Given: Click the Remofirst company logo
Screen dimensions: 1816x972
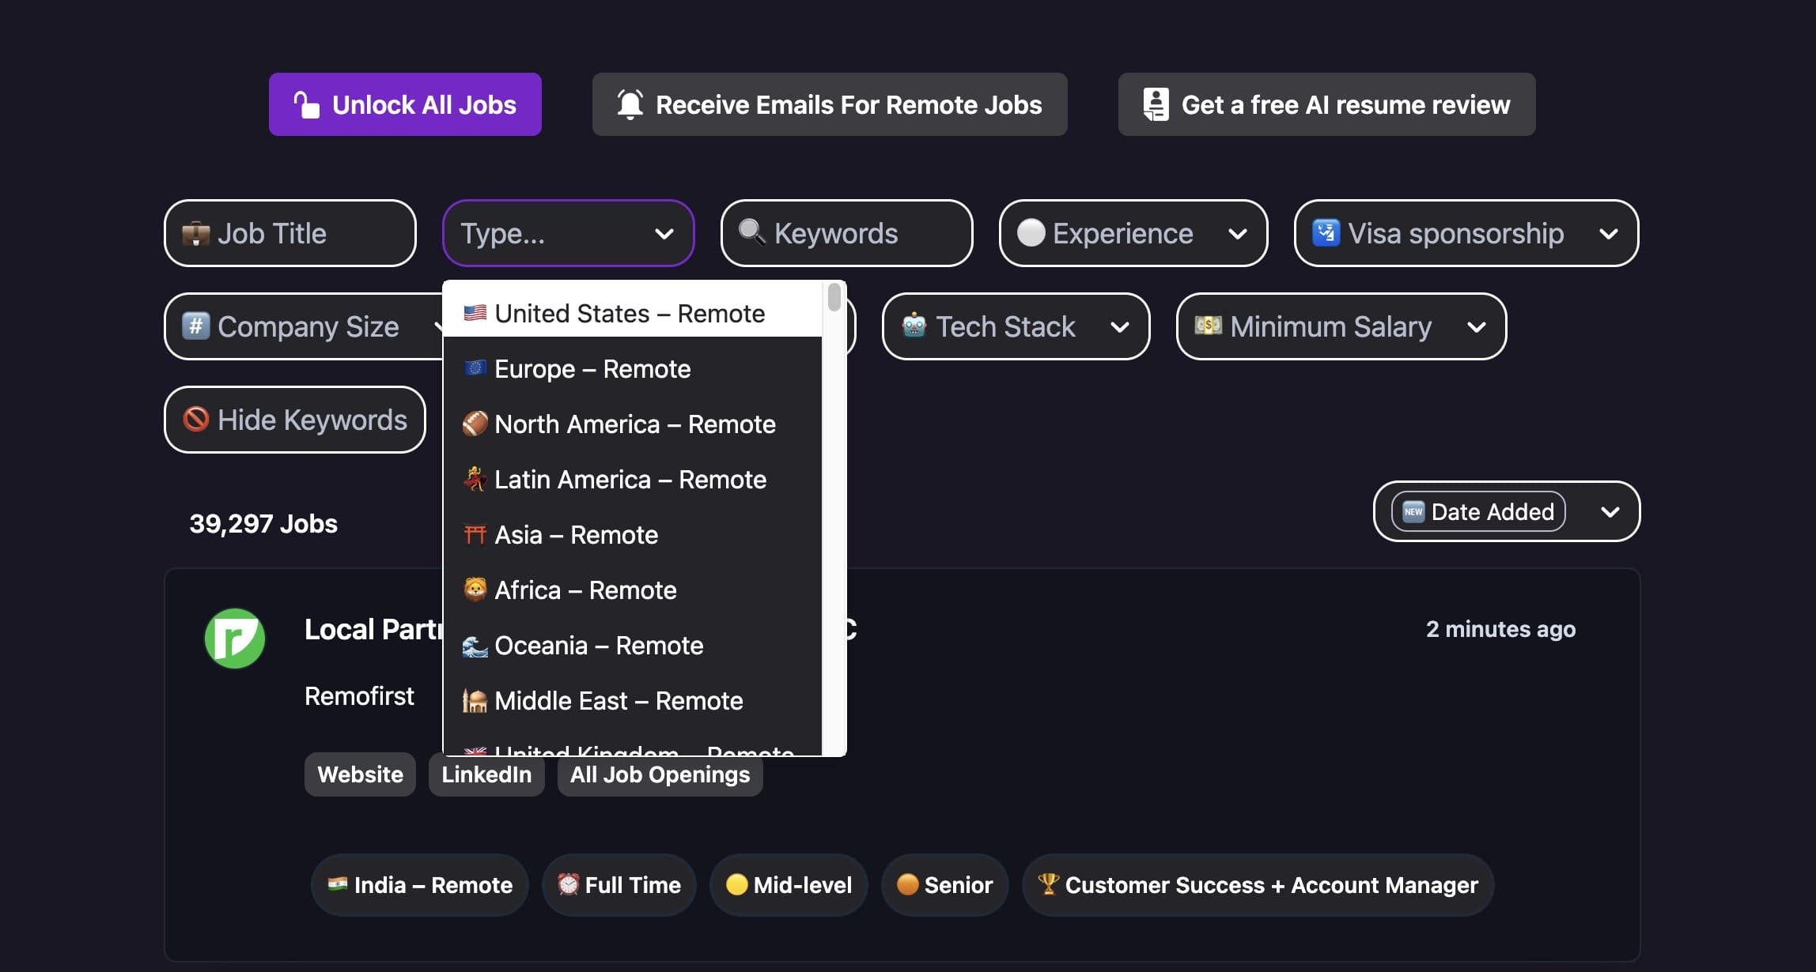Looking at the screenshot, I should click(235, 639).
